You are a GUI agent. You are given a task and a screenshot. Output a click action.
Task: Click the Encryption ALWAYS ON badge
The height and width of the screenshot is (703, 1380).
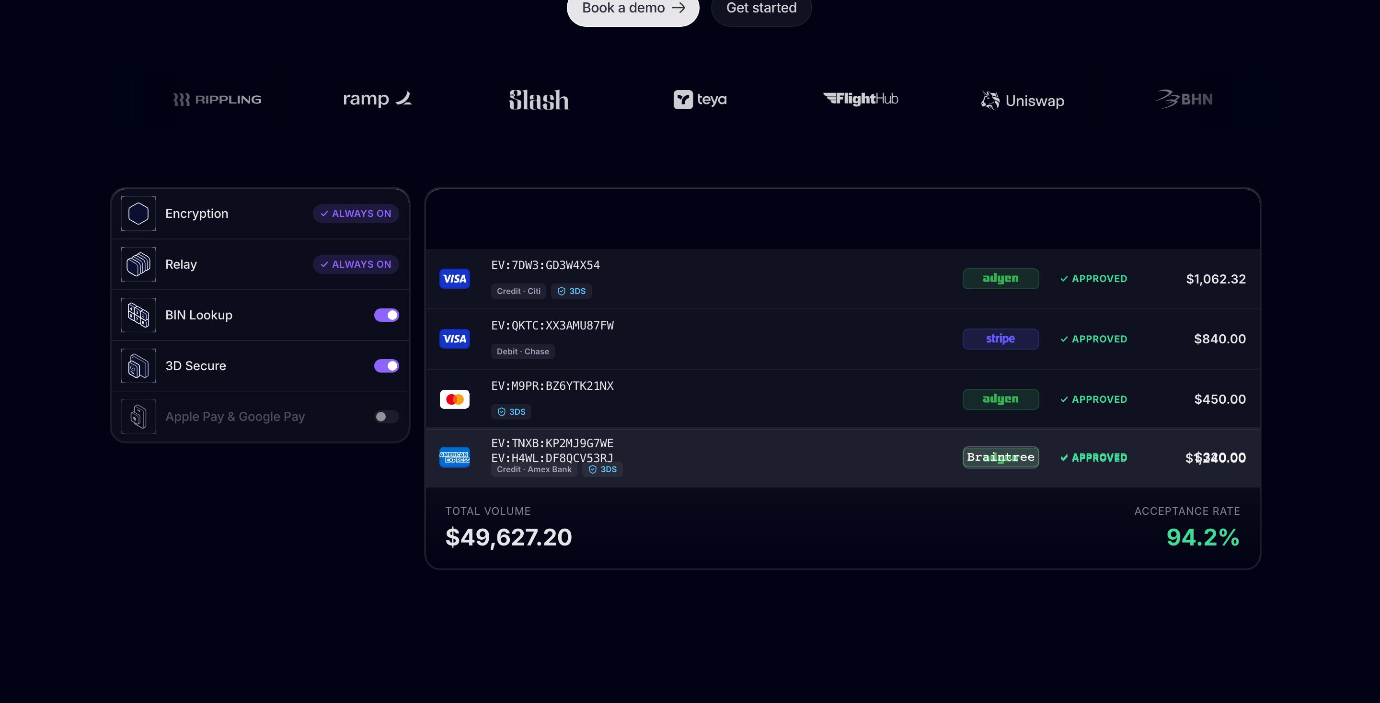click(x=356, y=214)
